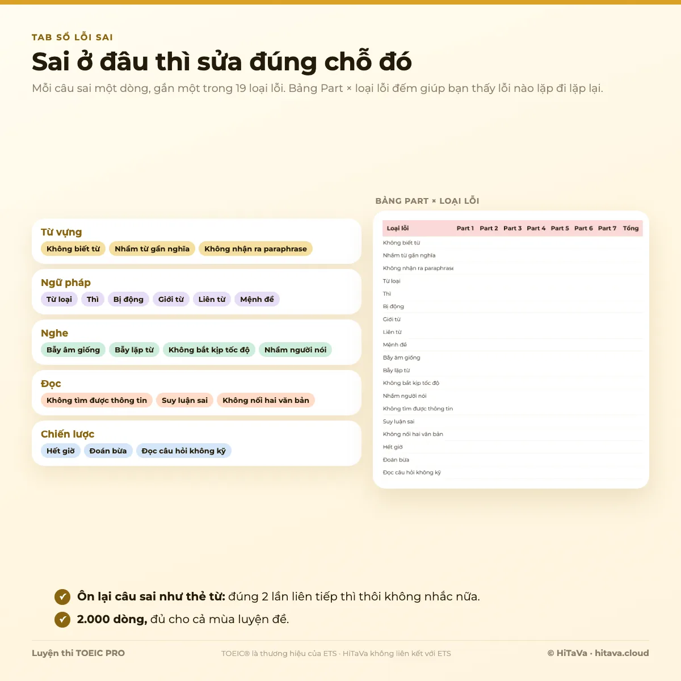The width and height of the screenshot is (681, 681).
Task: Click the "Luyện thi TOEIC PRO" footer text
Action: coord(78,653)
